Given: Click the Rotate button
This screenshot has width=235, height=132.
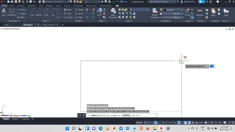Looking at the screenshot, I should 79,10.
